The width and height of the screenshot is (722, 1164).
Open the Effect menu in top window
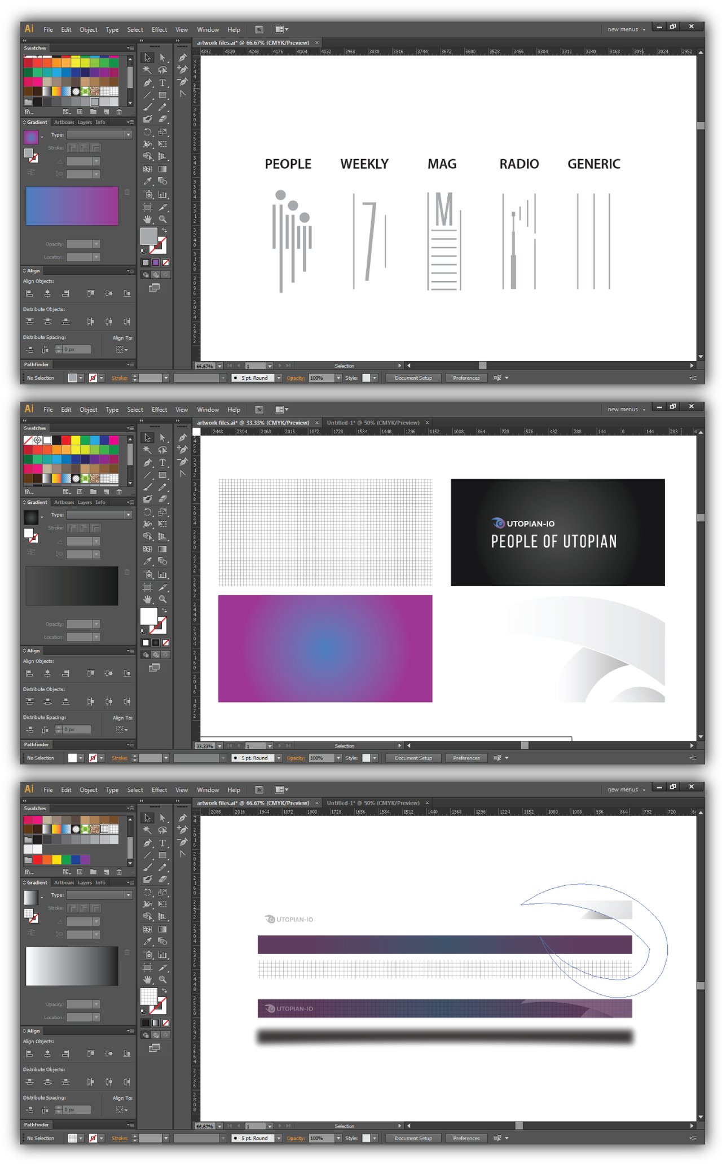pyautogui.click(x=159, y=30)
